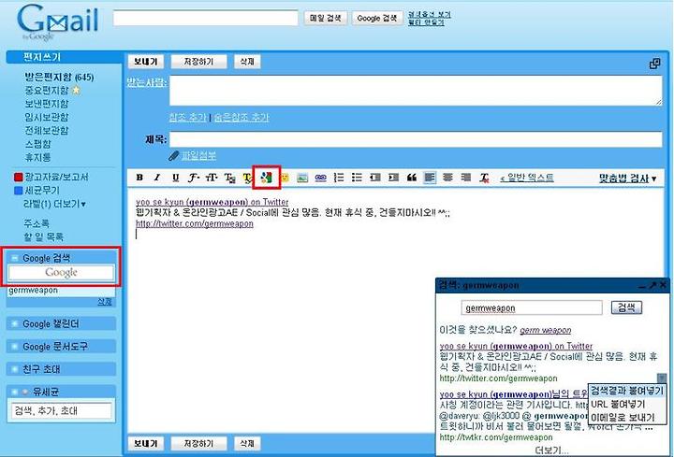This screenshot has width=674, height=457.
Task: Select URL 붙여넣기 from the menu
Action: pyautogui.click(x=626, y=405)
